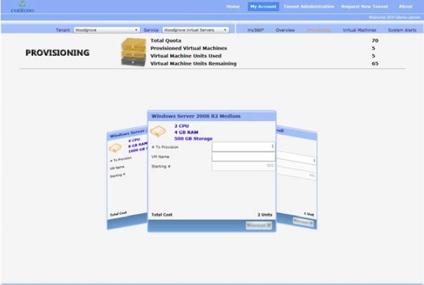The height and width of the screenshot is (285, 424).
Task: Click the 'Provisioned Virtual Machines' label
Action: point(189,48)
